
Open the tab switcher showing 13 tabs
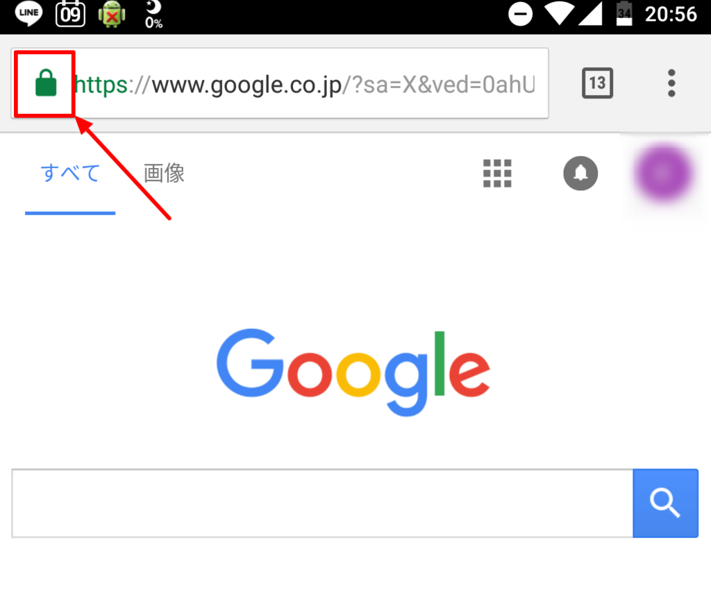pyautogui.click(x=597, y=83)
